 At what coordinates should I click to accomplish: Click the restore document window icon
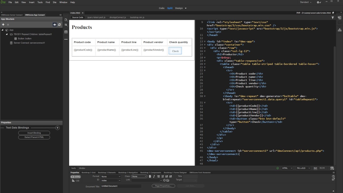pyautogui.click(x=333, y=13)
